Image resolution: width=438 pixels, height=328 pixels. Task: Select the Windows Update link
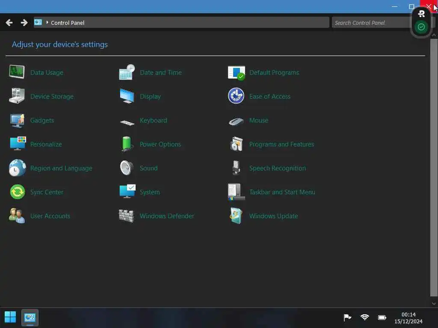pos(273,216)
